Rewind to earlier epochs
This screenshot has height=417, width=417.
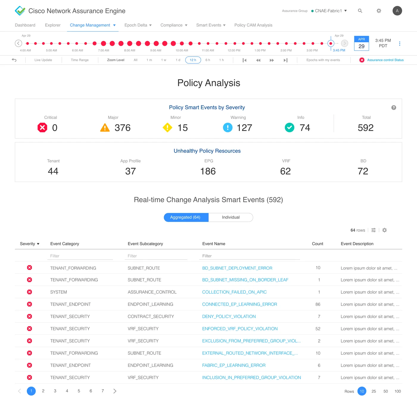point(258,60)
